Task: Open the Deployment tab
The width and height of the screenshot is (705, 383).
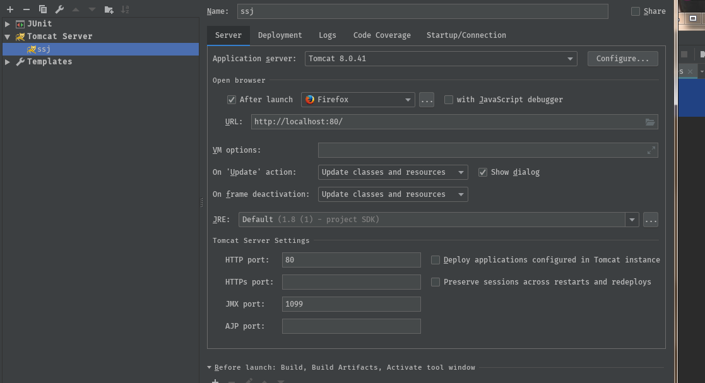Action: click(280, 35)
